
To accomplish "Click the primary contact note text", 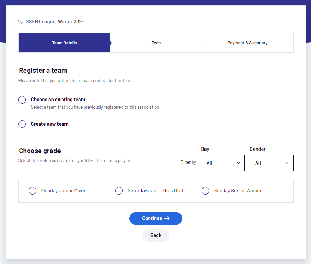I will click(x=75, y=81).
